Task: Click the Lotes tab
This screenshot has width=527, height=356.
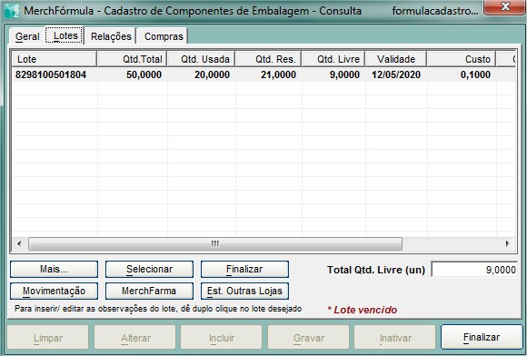Action: click(65, 35)
